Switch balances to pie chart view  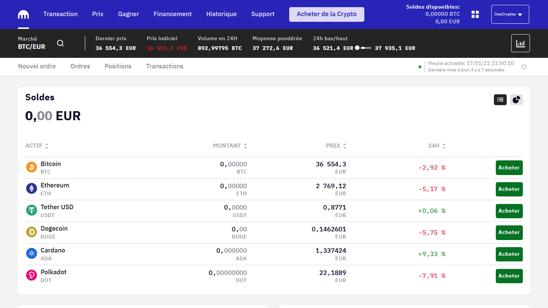point(516,100)
